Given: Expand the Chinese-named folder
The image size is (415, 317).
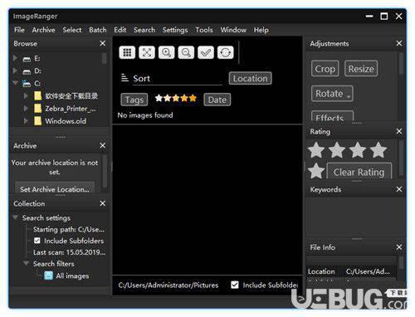Looking at the screenshot, I should pos(26,95).
